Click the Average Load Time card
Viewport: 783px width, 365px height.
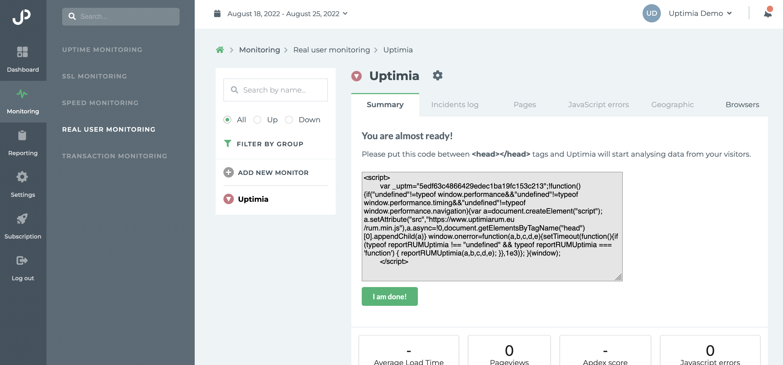(x=408, y=350)
